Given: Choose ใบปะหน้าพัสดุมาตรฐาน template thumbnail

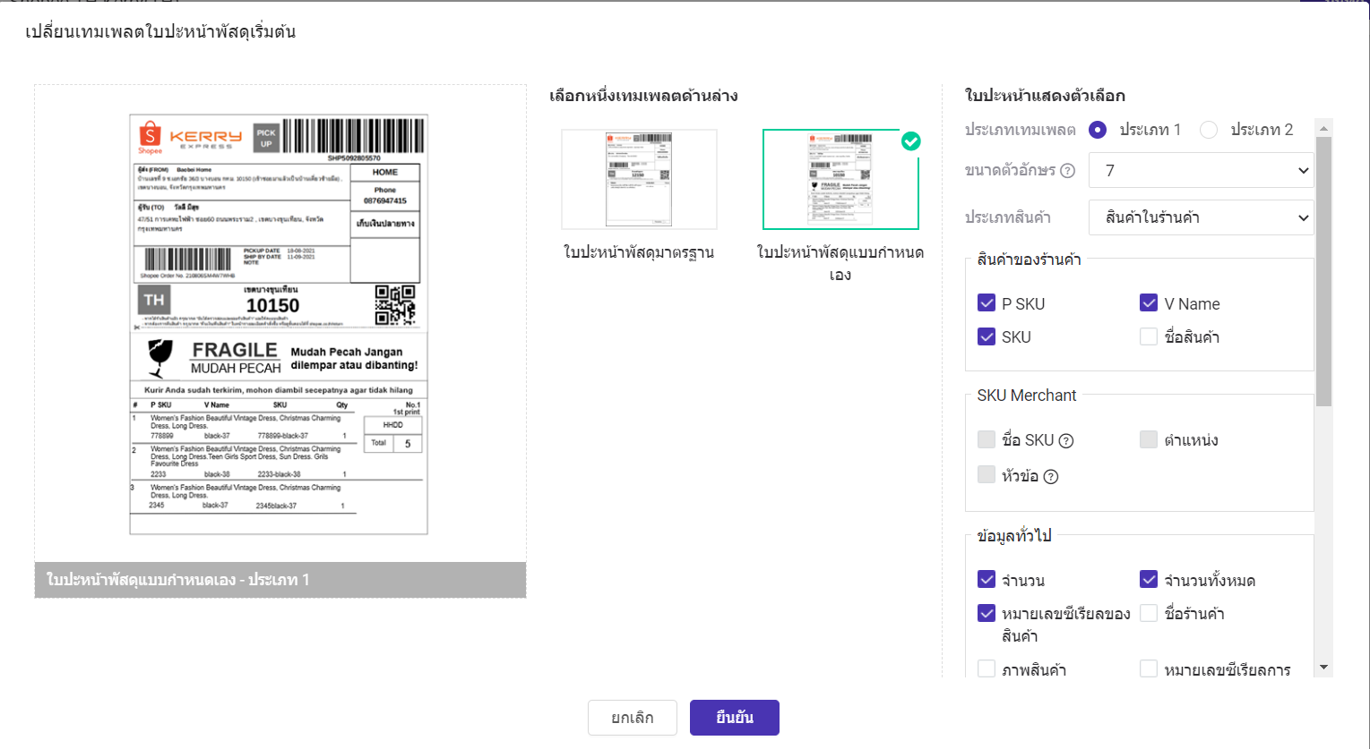Looking at the screenshot, I should click(639, 180).
